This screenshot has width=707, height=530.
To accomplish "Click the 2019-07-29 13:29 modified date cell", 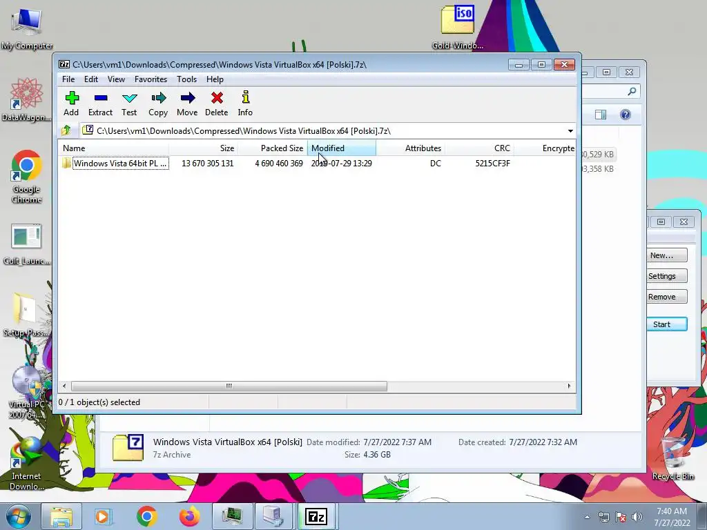I will coord(341,163).
